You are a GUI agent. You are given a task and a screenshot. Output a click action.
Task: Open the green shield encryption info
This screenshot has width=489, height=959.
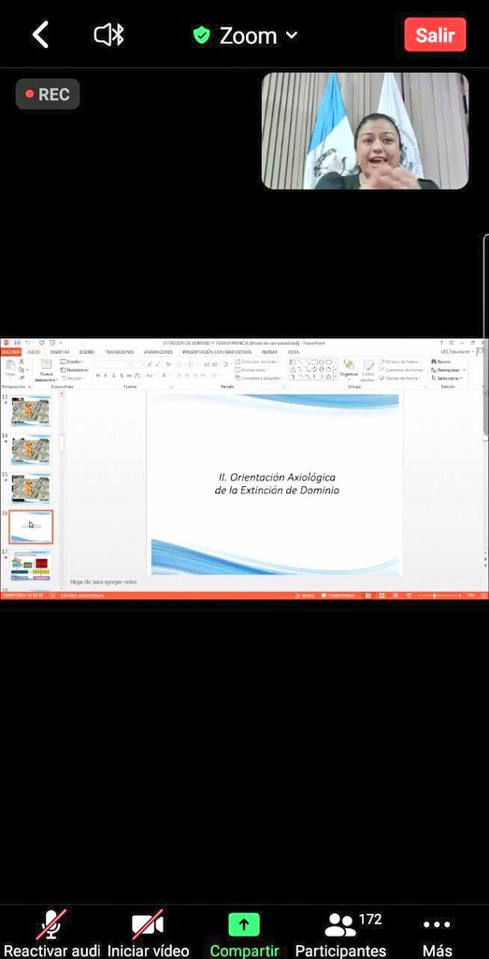(x=201, y=36)
